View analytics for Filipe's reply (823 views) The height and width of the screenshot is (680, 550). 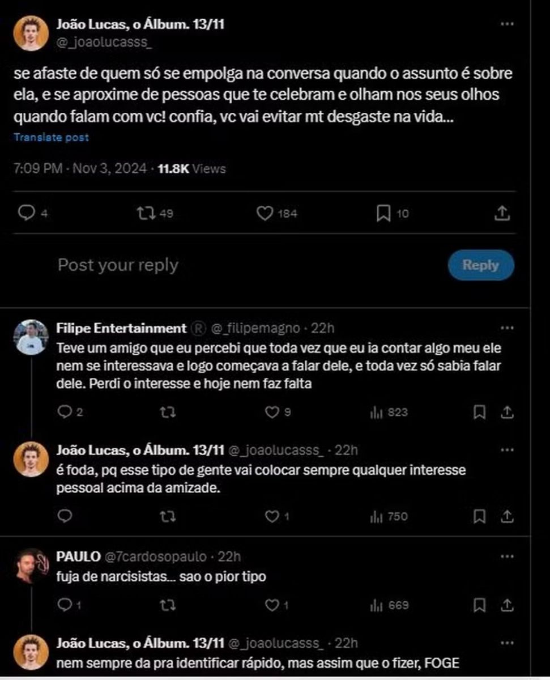tap(376, 413)
